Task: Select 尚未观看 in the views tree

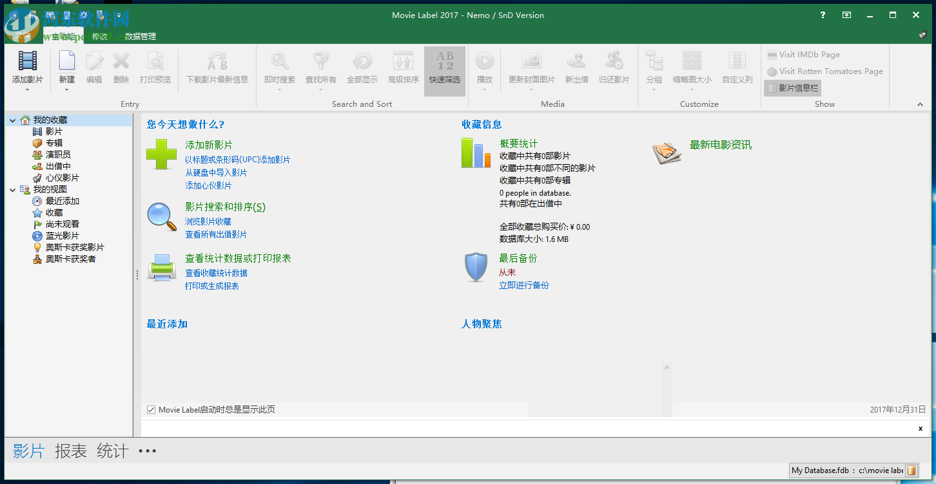Action: 63,225
